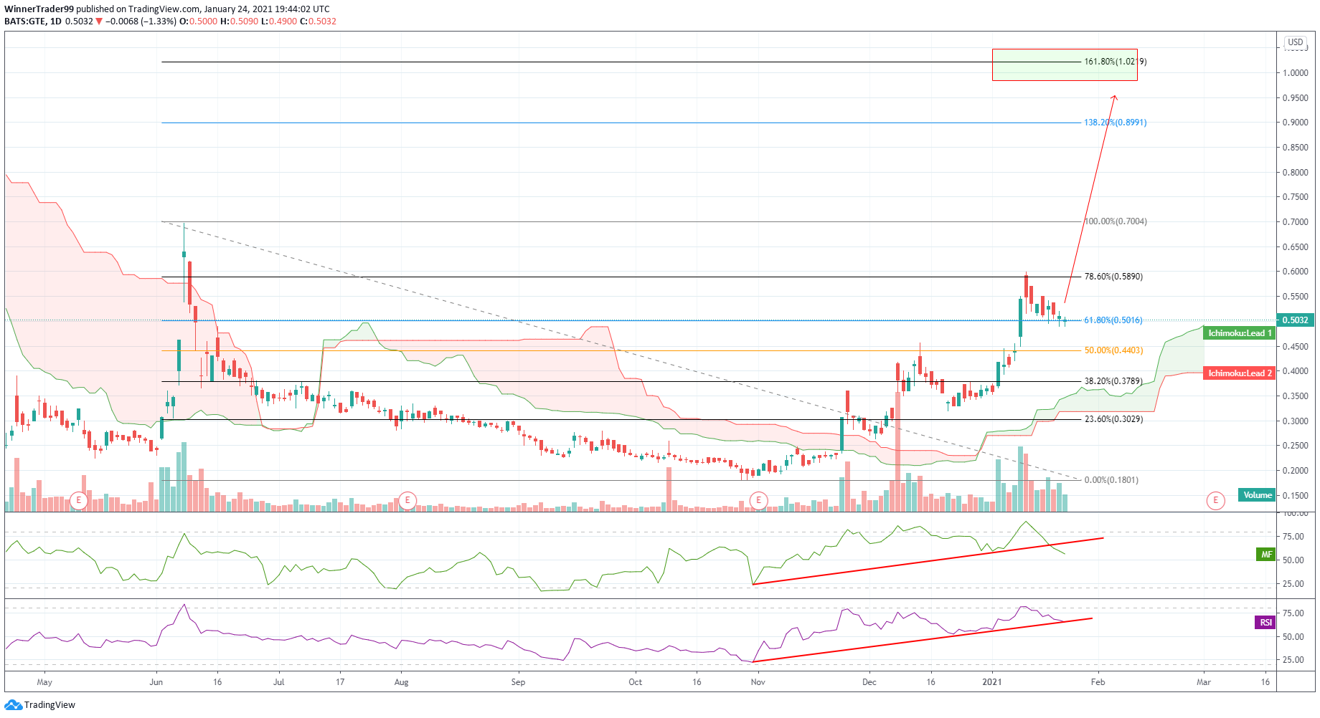Image resolution: width=1320 pixels, height=718 pixels.
Task: Click the 0.1500 price axis label
Action: coord(1295,496)
